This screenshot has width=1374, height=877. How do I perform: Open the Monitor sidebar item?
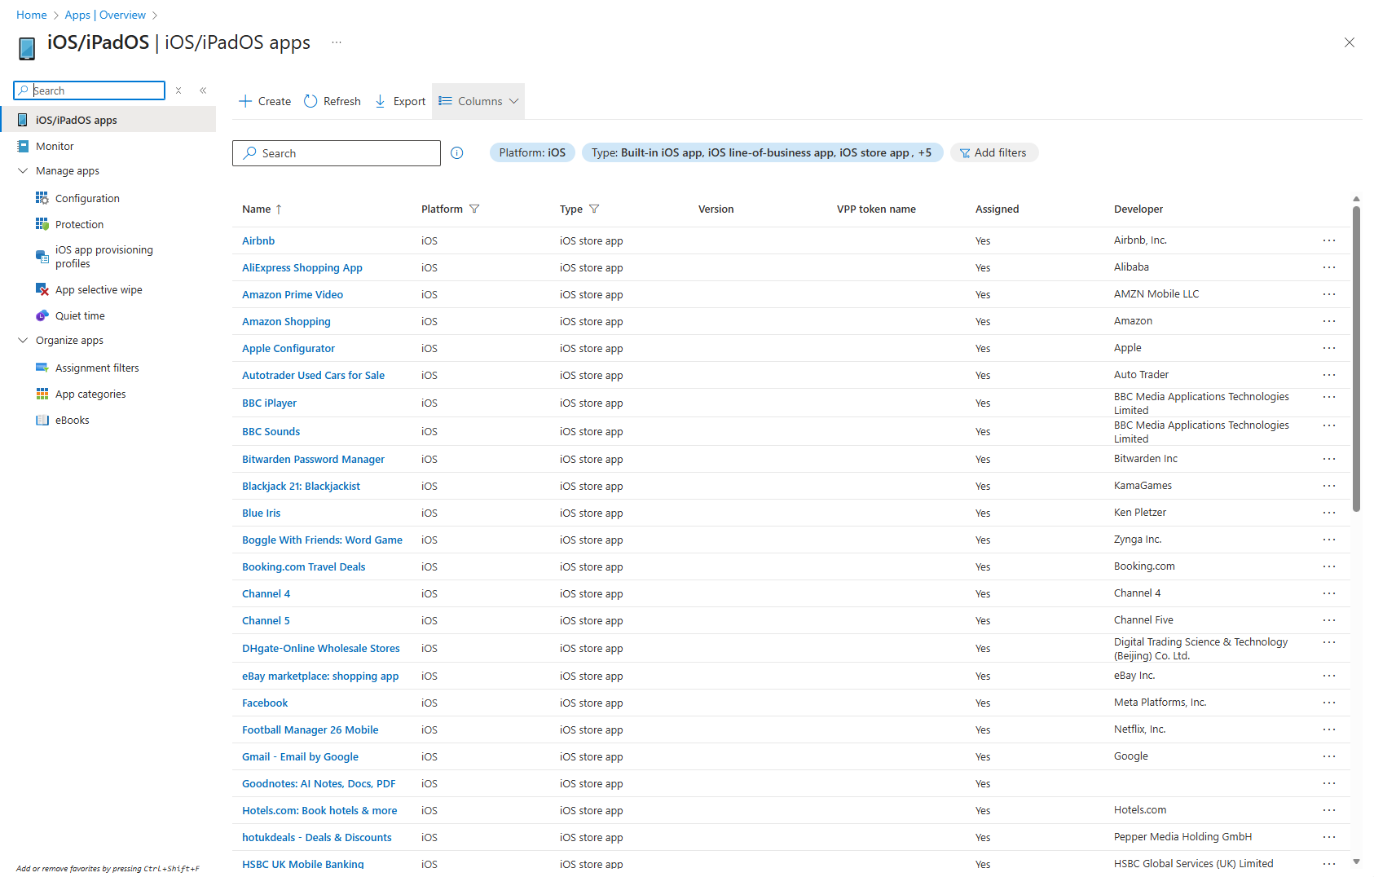(55, 147)
